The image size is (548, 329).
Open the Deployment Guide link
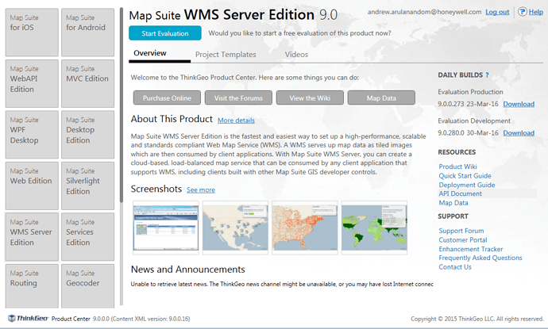click(x=467, y=185)
